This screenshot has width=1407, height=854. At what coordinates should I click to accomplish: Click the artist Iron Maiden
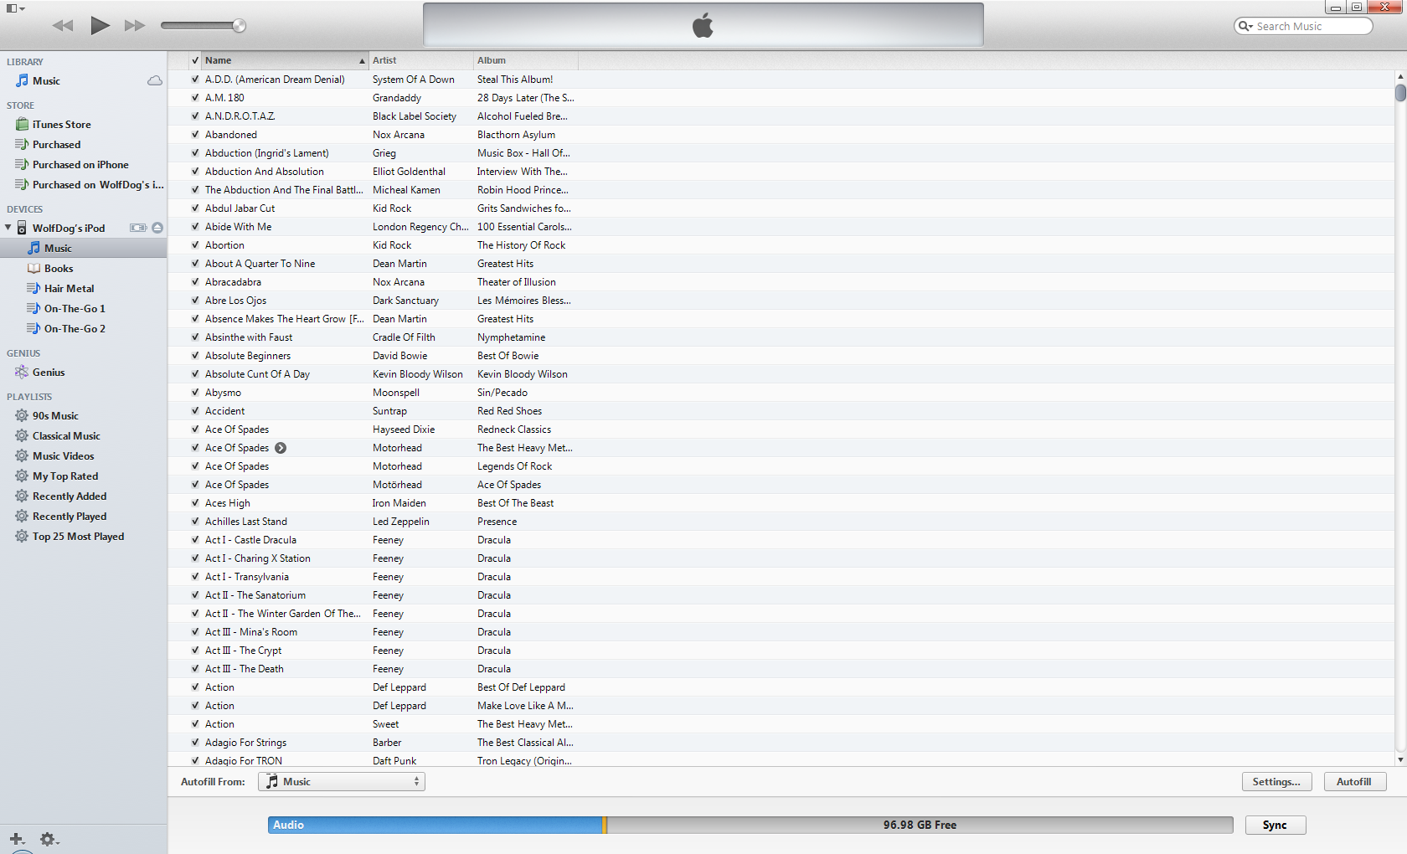coord(399,503)
